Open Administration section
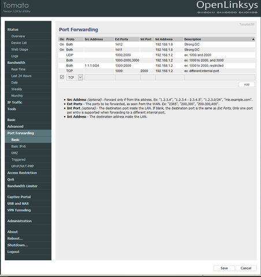Screen dimensions: 261x277 coord(19,221)
